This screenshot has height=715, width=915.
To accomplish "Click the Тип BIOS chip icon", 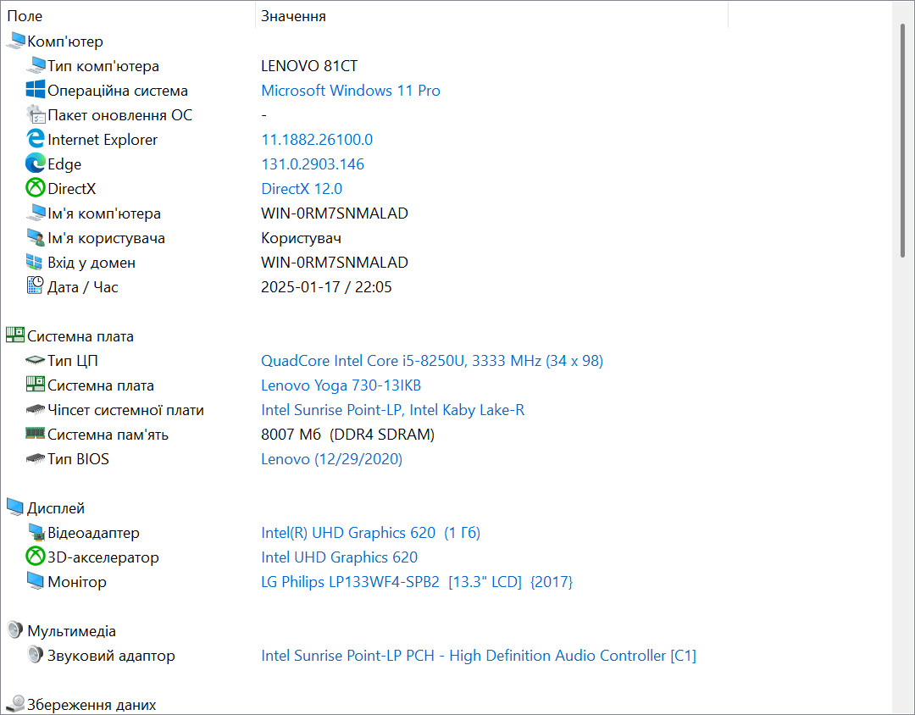I will pos(36,459).
